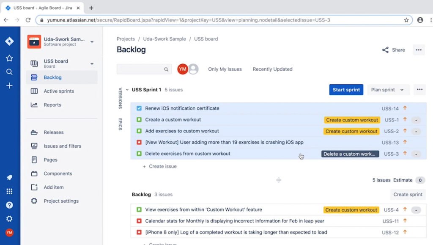Open Issues and filters in sidebar
Image resolution: width=433 pixels, height=245 pixels.
pyautogui.click(x=62, y=146)
